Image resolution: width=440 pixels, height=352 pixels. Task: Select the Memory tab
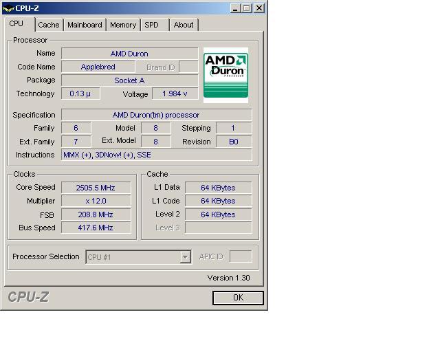[123, 25]
